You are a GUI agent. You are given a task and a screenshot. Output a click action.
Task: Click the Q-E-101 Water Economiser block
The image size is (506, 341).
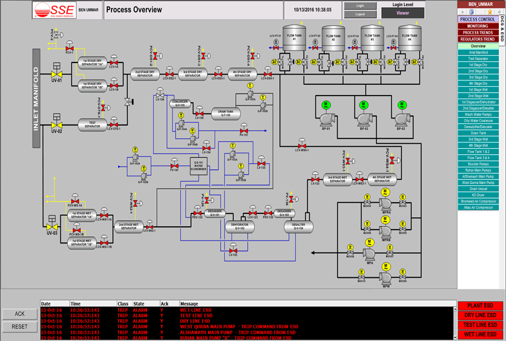(x=198, y=166)
